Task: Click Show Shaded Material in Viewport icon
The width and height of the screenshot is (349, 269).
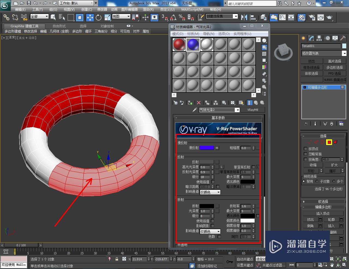Action: [241, 103]
